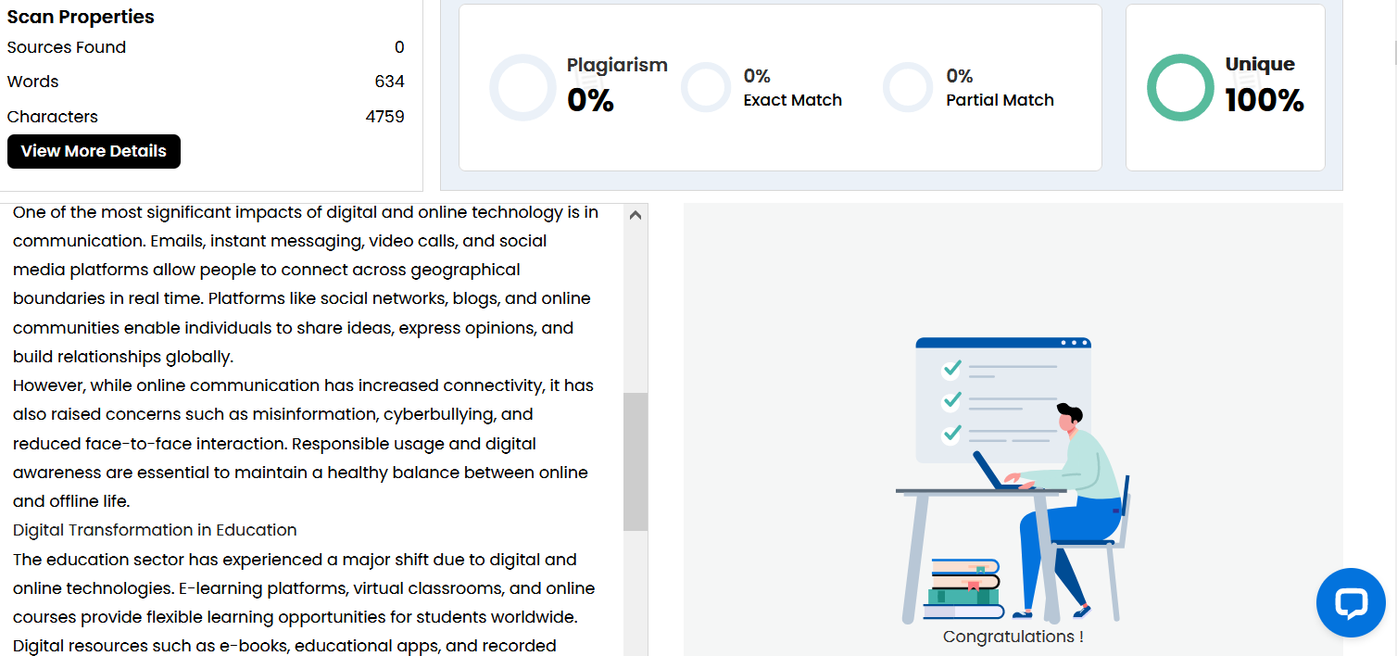Click the Unique 100% label
Image resolution: width=1397 pixels, height=656 pixels.
pyautogui.click(x=1264, y=85)
